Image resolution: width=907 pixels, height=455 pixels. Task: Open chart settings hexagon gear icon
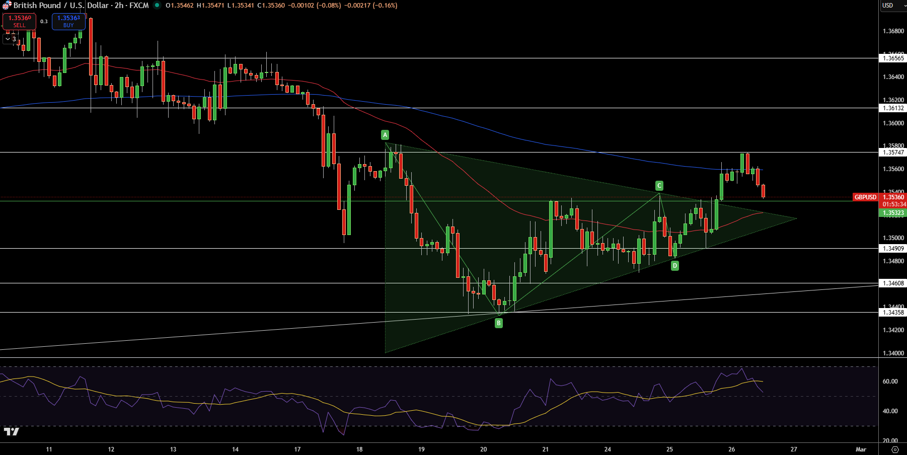coord(894,449)
